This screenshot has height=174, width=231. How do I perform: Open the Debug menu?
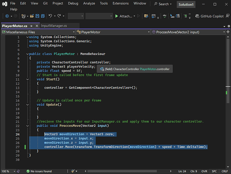[73, 3]
